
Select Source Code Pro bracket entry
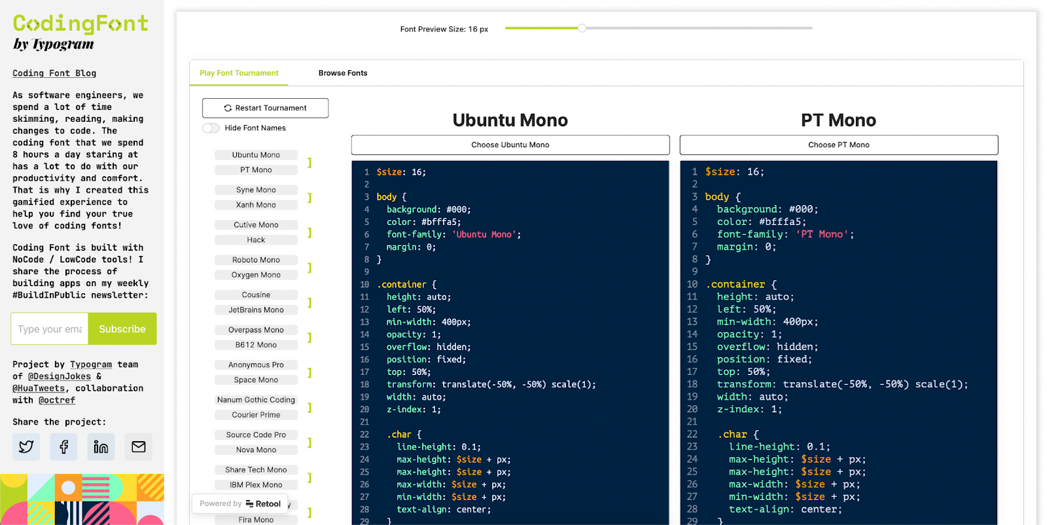point(256,435)
